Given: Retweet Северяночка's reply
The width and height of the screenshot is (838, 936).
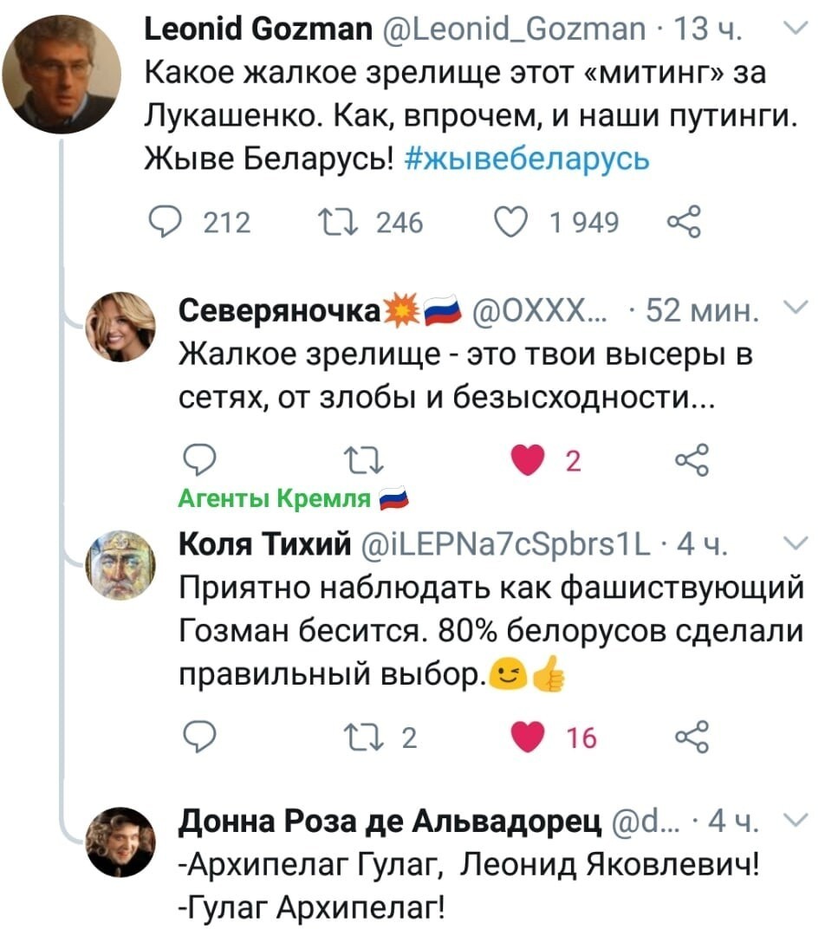Looking at the screenshot, I should pos(364,461).
